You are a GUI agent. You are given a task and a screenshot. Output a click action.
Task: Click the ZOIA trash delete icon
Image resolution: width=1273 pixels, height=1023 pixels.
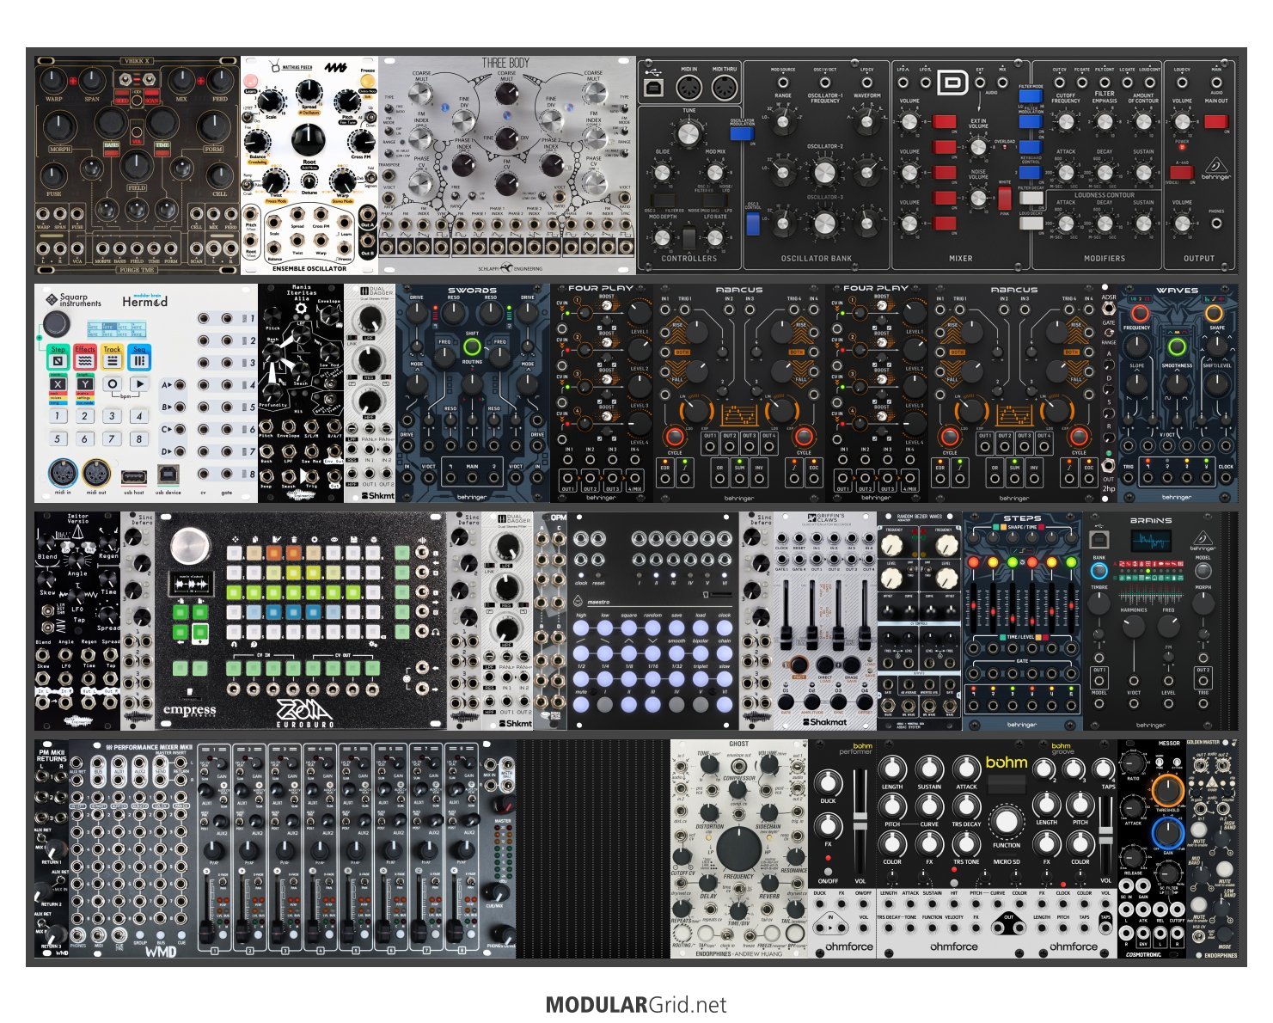pos(294,540)
